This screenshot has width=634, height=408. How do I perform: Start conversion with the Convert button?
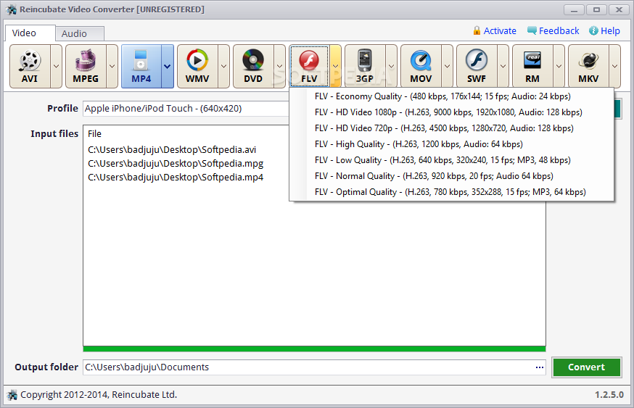pyautogui.click(x=586, y=367)
